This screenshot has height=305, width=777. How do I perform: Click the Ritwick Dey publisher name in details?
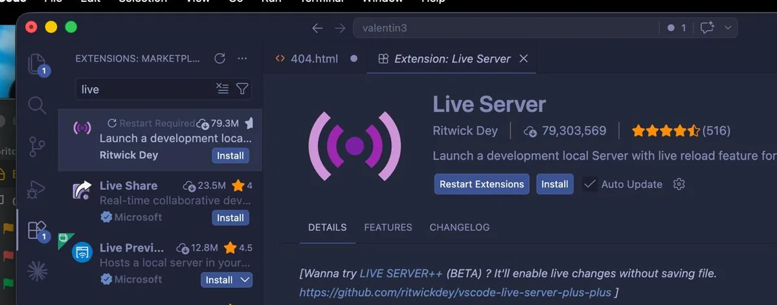point(465,131)
